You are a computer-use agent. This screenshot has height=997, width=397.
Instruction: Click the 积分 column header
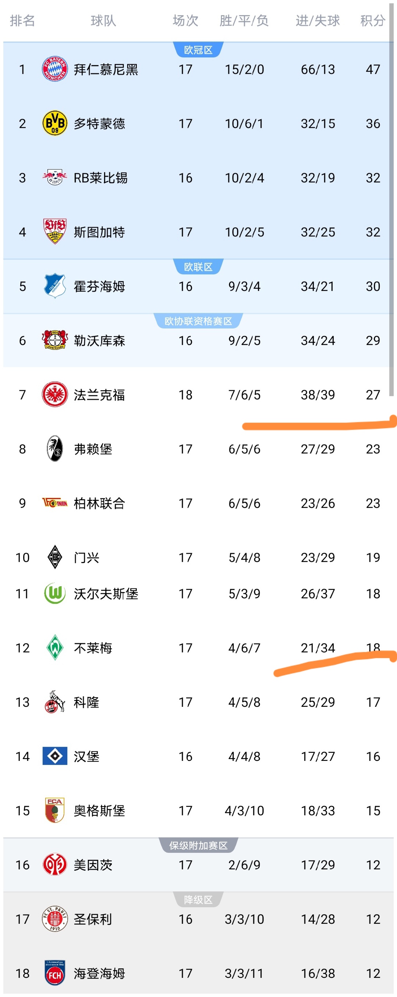pyautogui.click(x=373, y=21)
